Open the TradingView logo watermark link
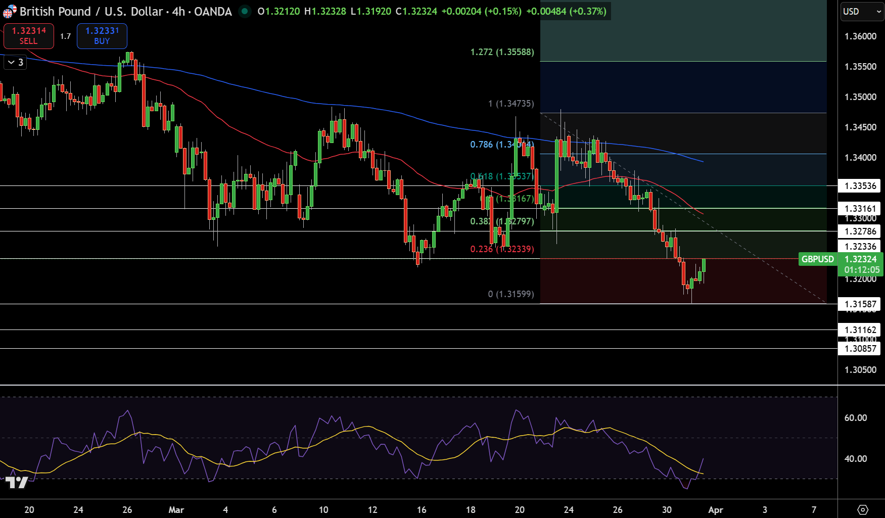The image size is (885, 518). pos(16,483)
